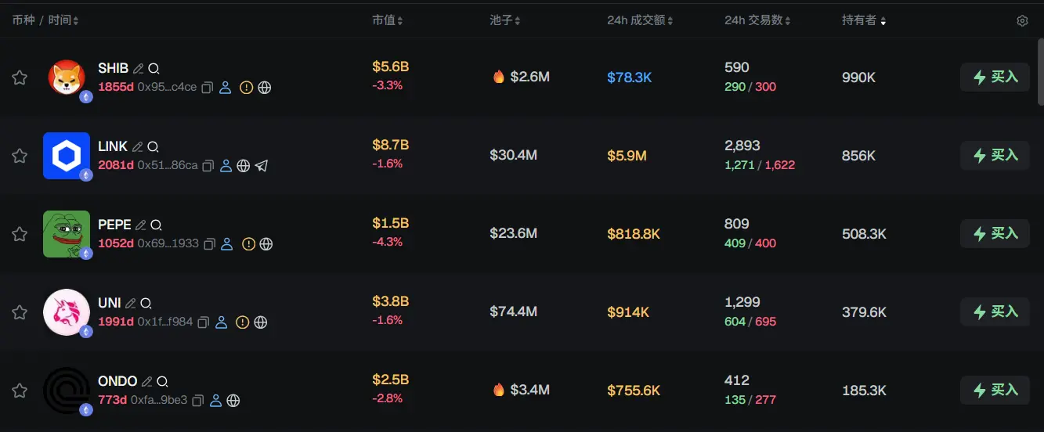Sort by 市值 column arrows
The height and width of the screenshot is (432, 1044).
click(388, 20)
